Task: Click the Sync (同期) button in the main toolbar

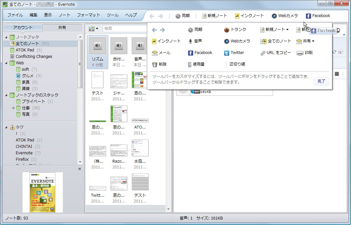Action: (x=183, y=16)
